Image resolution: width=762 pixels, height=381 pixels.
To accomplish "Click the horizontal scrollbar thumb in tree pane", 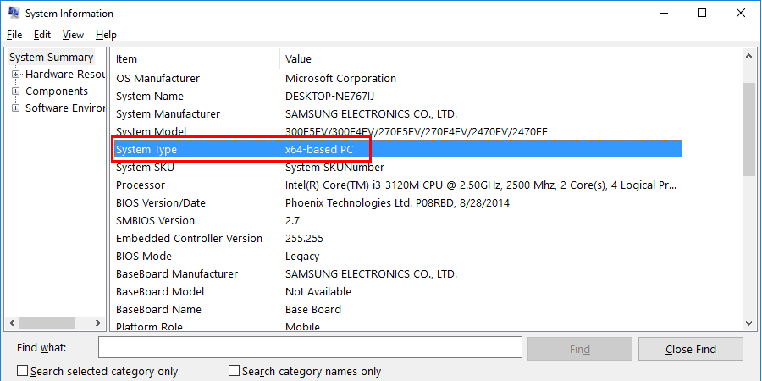I will coord(47,323).
